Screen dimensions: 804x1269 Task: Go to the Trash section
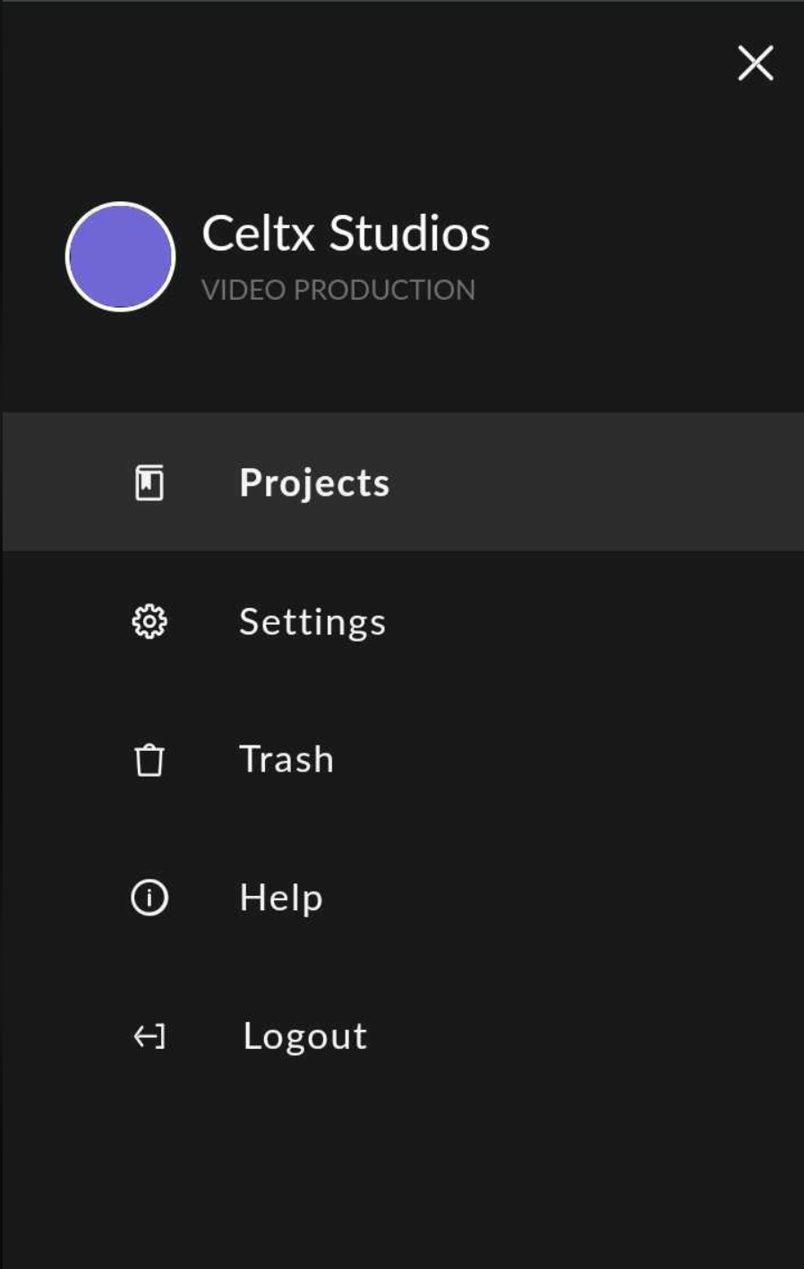287,760
